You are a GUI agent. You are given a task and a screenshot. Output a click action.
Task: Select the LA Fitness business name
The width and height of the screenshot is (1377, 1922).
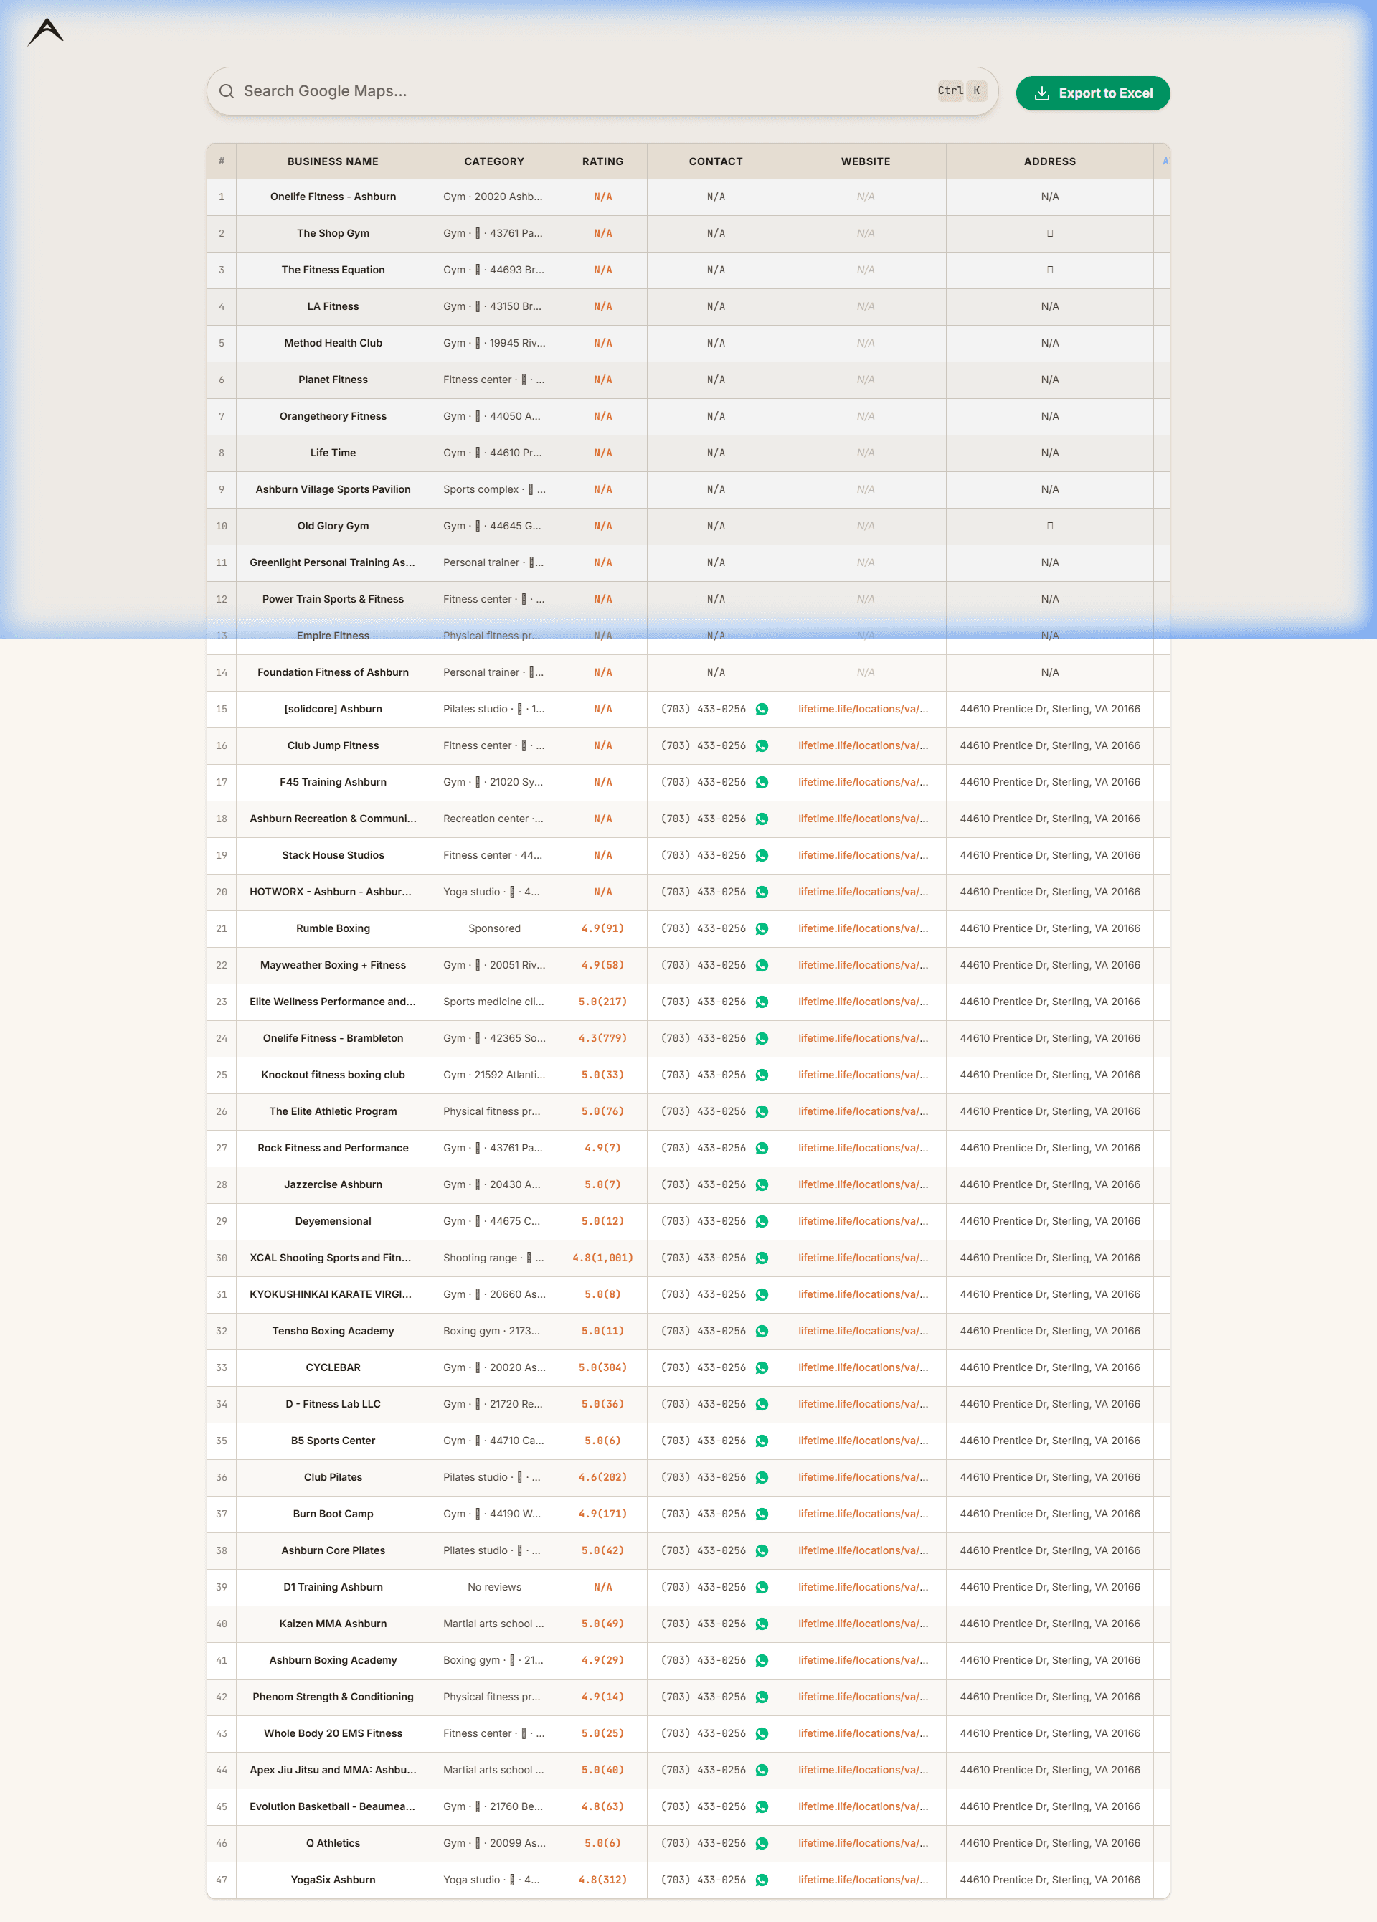click(333, 307)
